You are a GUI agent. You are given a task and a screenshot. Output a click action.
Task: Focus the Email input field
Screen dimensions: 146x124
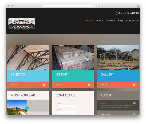click(x=67, y=112)
